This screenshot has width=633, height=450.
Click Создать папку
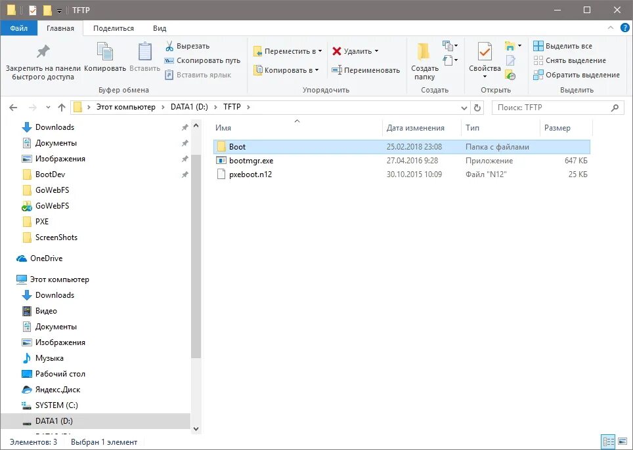click(x=424, y=61)
